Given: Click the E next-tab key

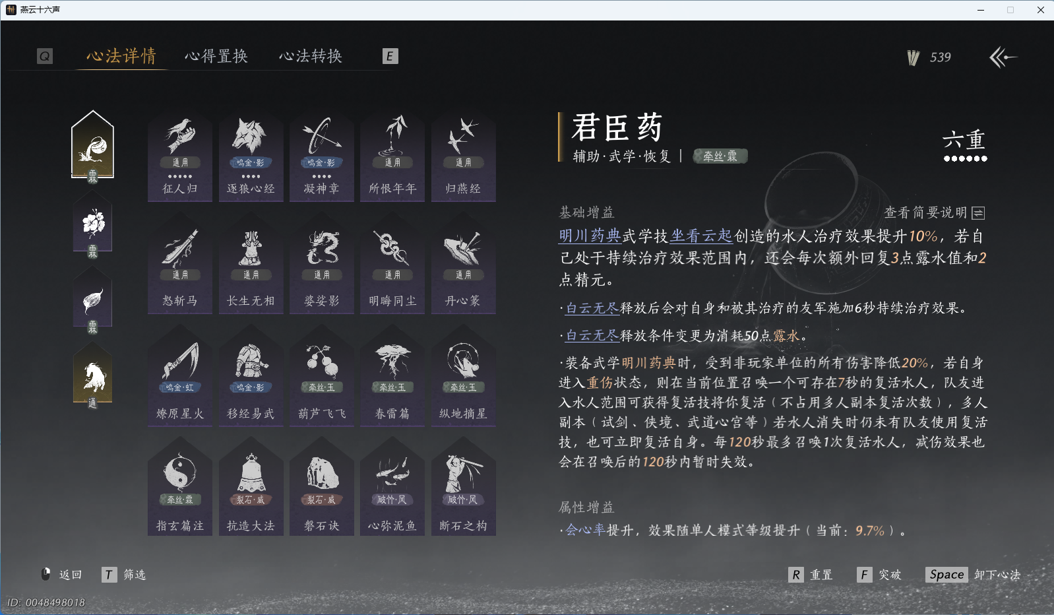Looking at the screenshot, I should click(390, 56).
